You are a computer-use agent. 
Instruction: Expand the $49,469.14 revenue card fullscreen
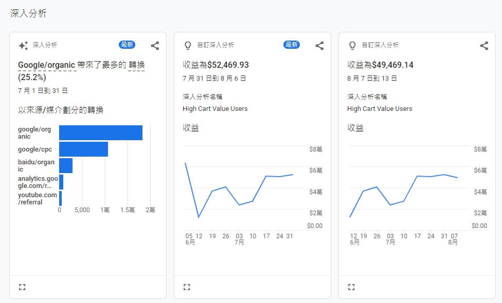pyautogui.click(x=351, y=287)
